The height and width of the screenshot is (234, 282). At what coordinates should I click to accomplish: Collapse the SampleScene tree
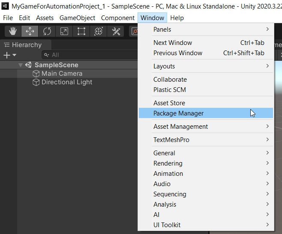pyautogui.click(x=21, y=65)
